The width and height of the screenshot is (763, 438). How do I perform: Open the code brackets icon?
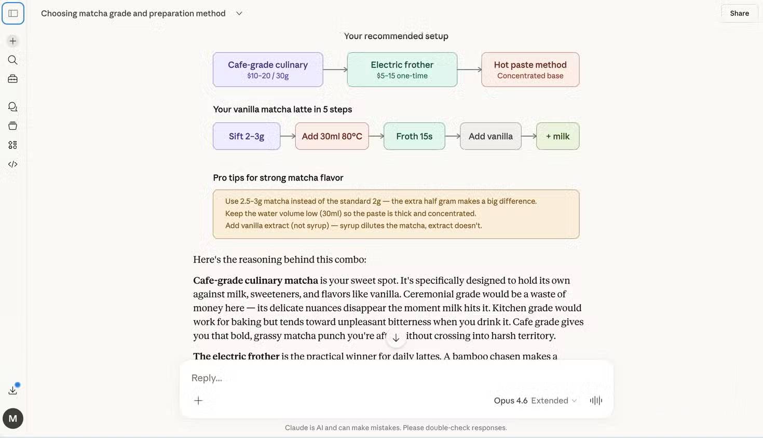tap(13, 164)
